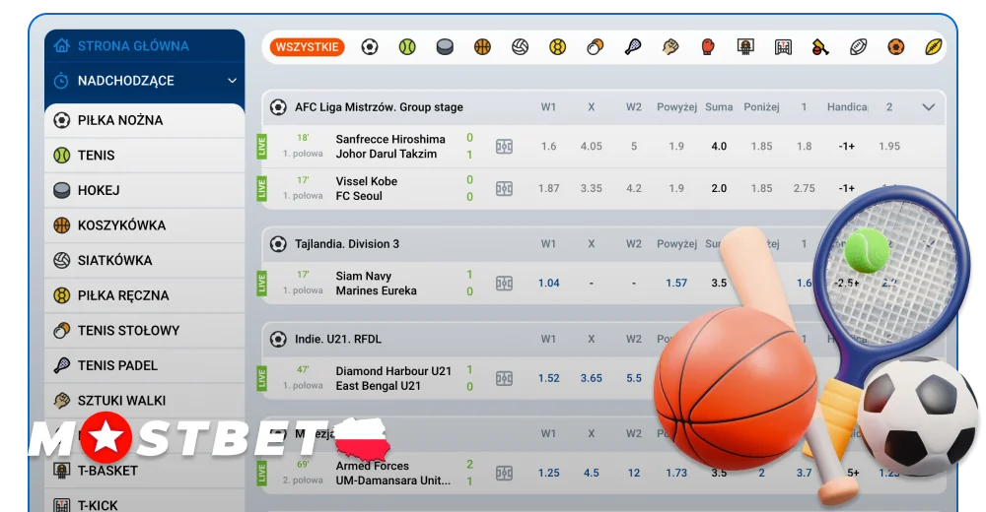Select W1 odds 1.04 for Siam Navy
This screenshot has height=512, width=986.
(x=548, y=284)
